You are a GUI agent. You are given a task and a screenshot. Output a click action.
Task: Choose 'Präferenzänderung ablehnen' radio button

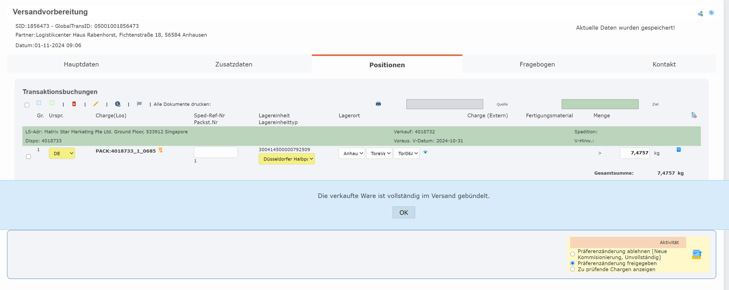pyautogui.click(x=573, y=254)
